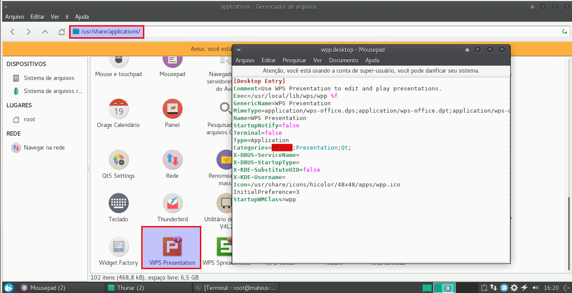This screenshot has width=572, height=293.
Task: Select the Thunderbird launcher icon
Action: (x=172, y=203)
